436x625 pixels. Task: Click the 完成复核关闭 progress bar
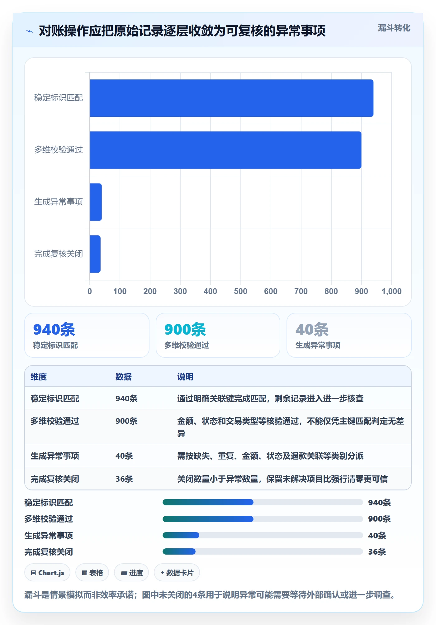click(263, 551)
